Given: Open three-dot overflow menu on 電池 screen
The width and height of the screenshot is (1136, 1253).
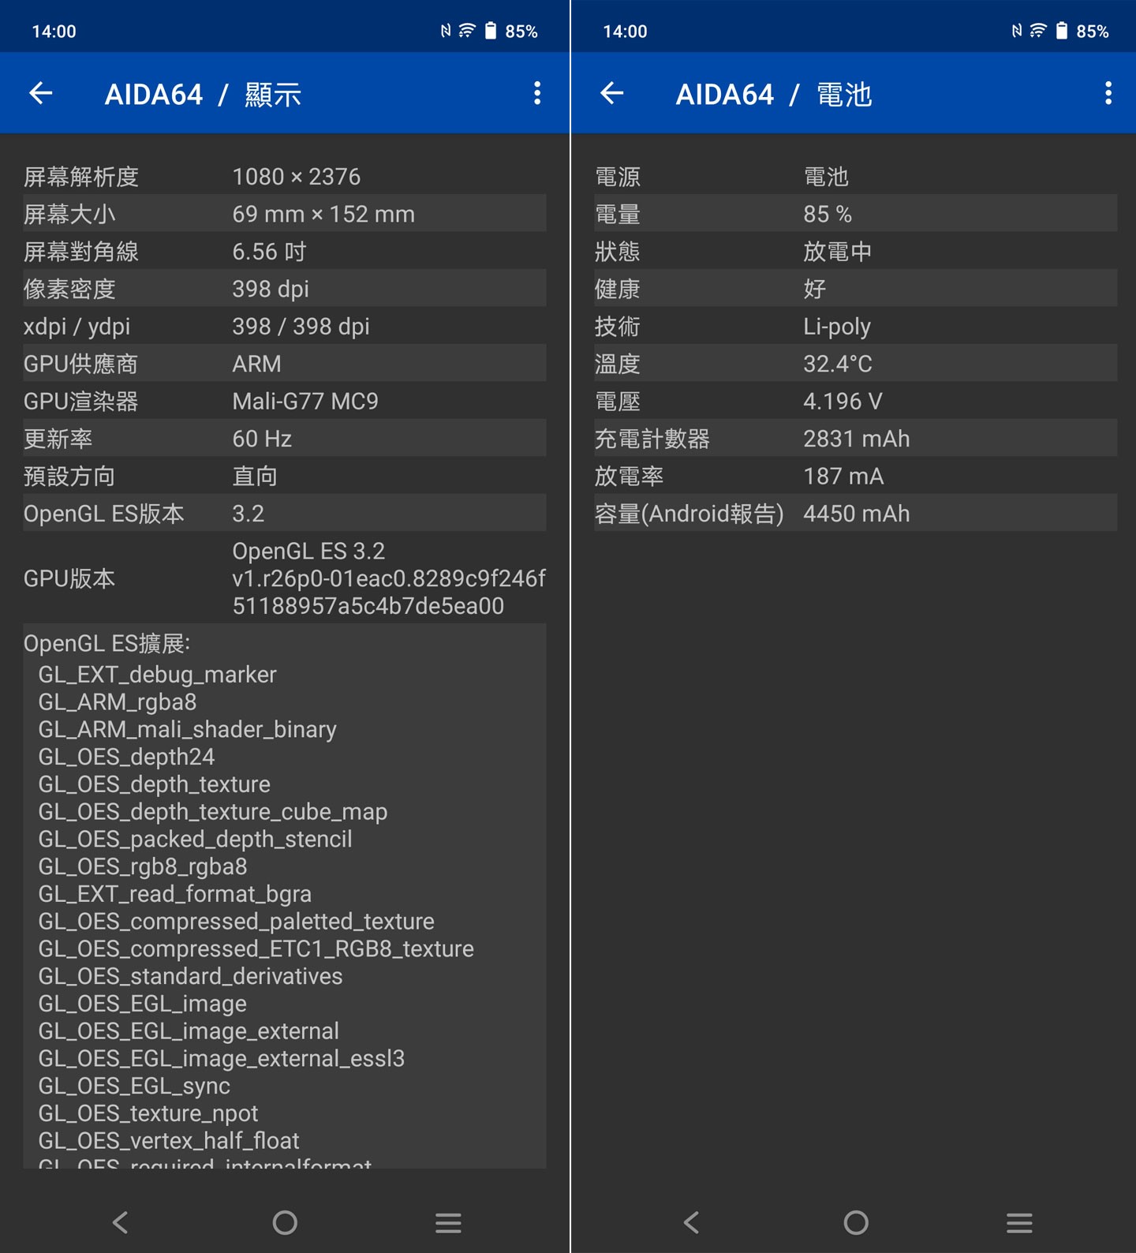Looking at the screenshot, I should [x=1108, y=93].
